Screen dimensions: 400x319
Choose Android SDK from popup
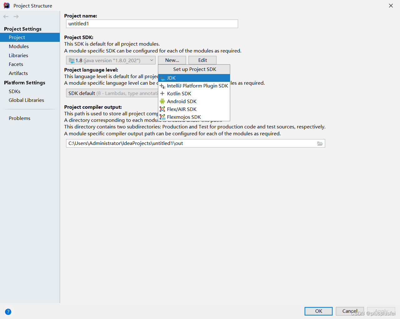pos(194,101)
